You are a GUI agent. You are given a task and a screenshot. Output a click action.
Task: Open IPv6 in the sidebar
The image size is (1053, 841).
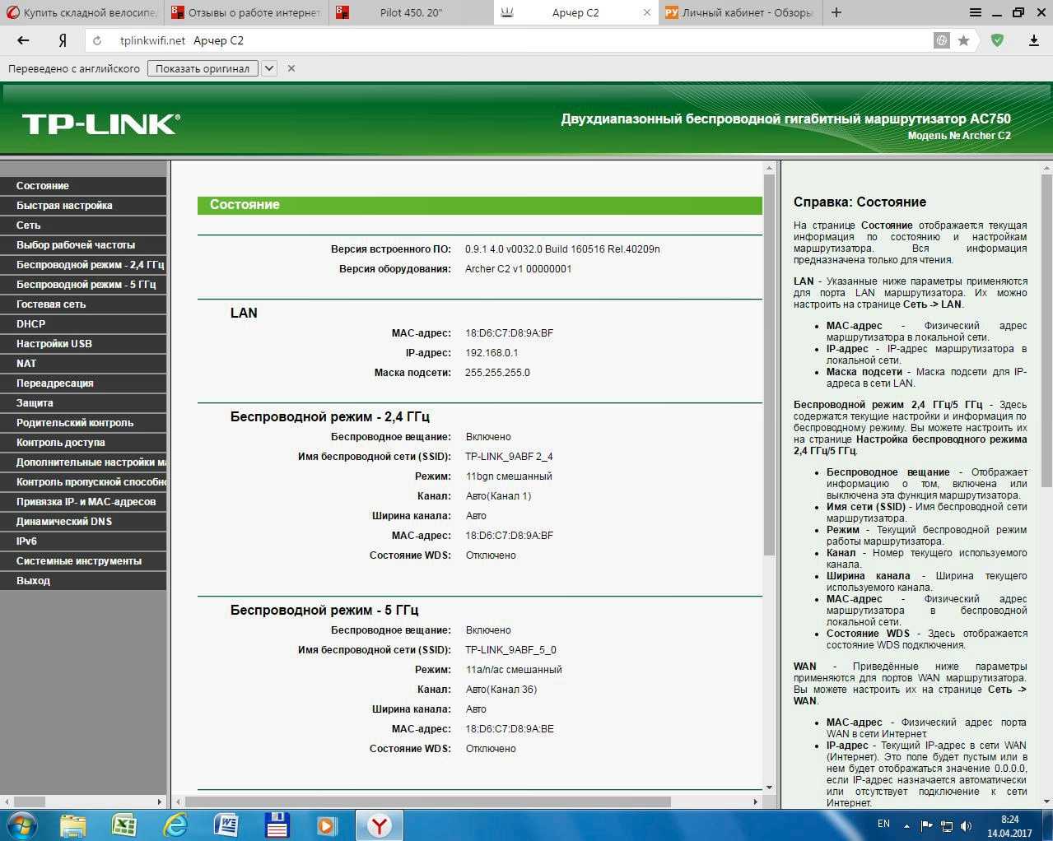pos(83,541)
